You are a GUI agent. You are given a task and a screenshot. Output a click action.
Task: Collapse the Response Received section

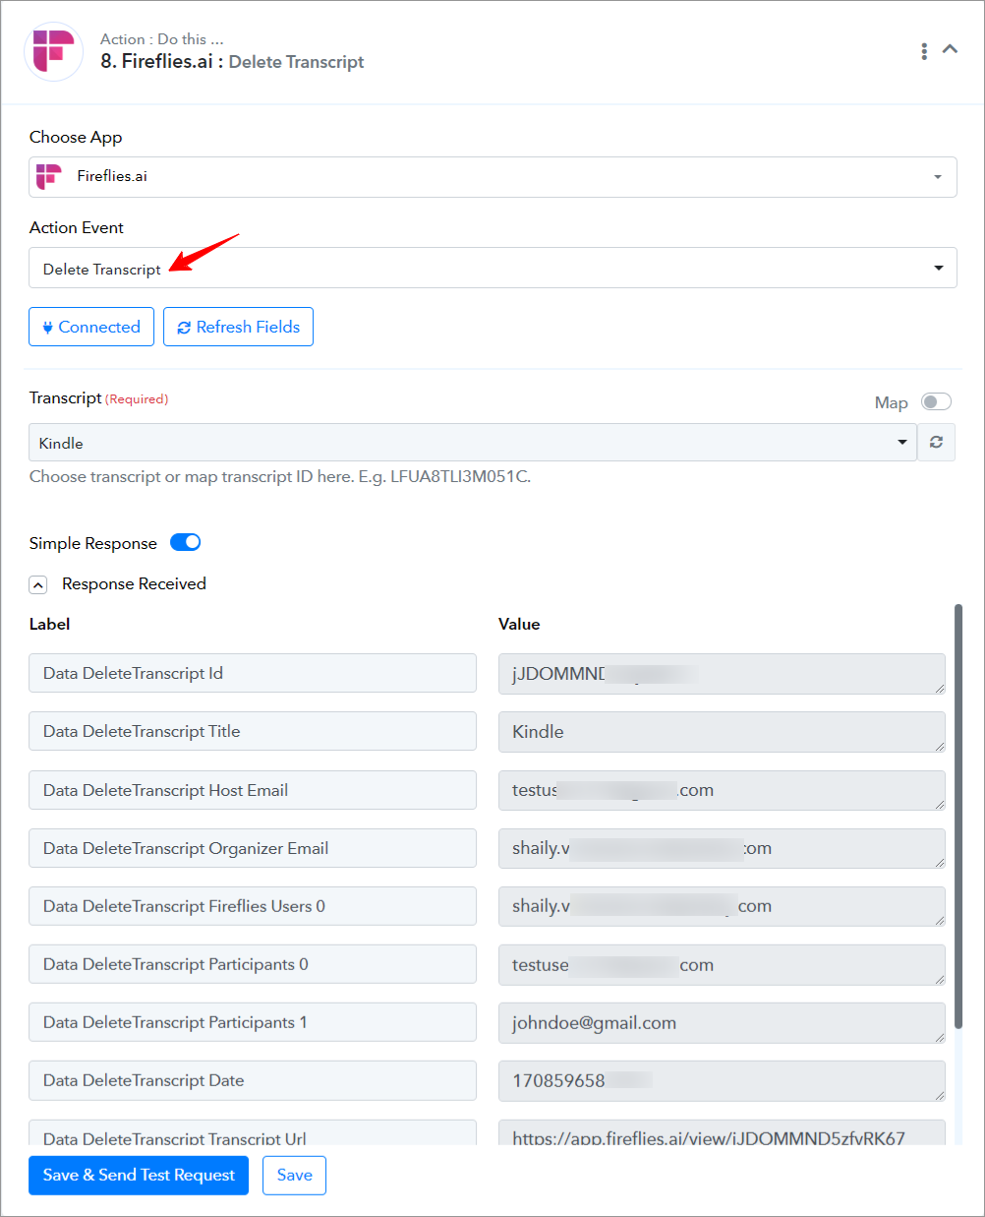tap(38, 584)
